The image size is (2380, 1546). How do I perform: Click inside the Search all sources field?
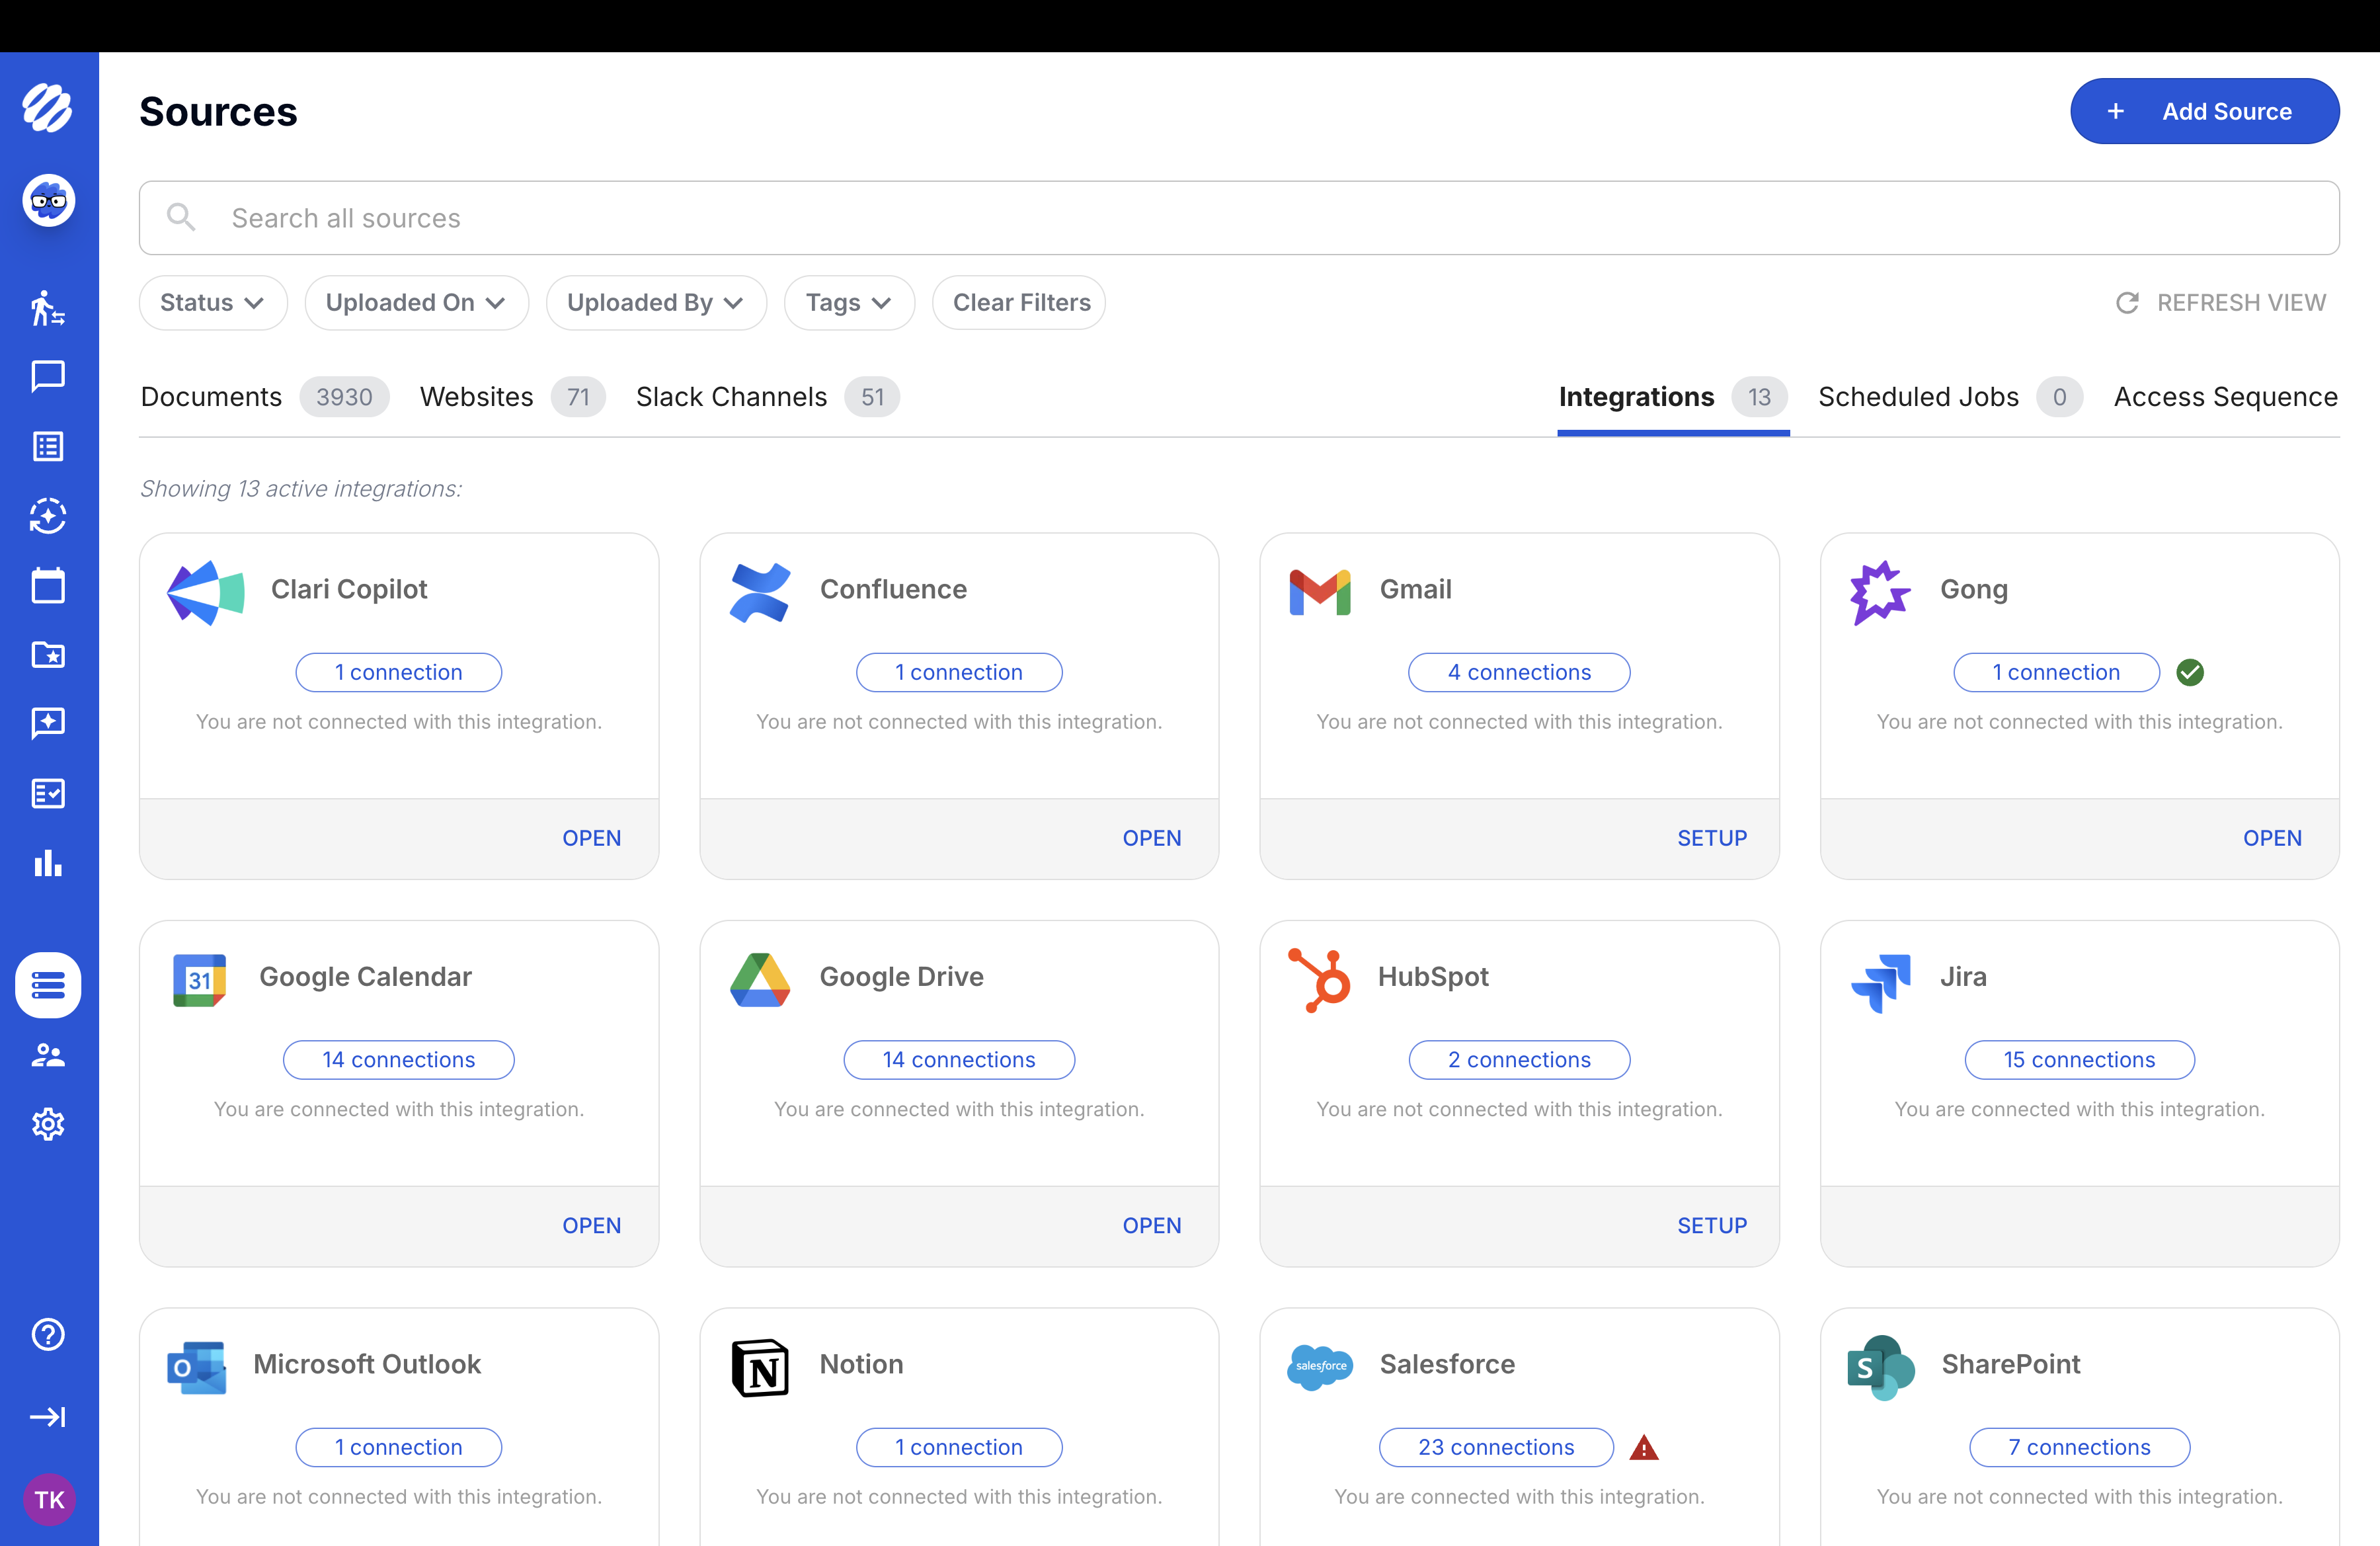click(x=1239, y=218)
